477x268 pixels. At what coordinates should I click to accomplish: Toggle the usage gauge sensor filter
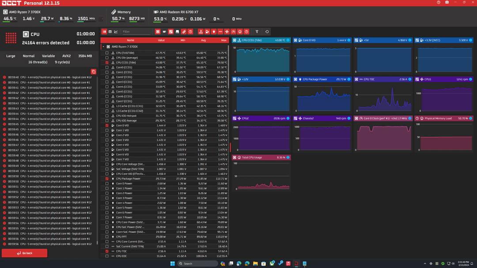[x=240, y=32]
